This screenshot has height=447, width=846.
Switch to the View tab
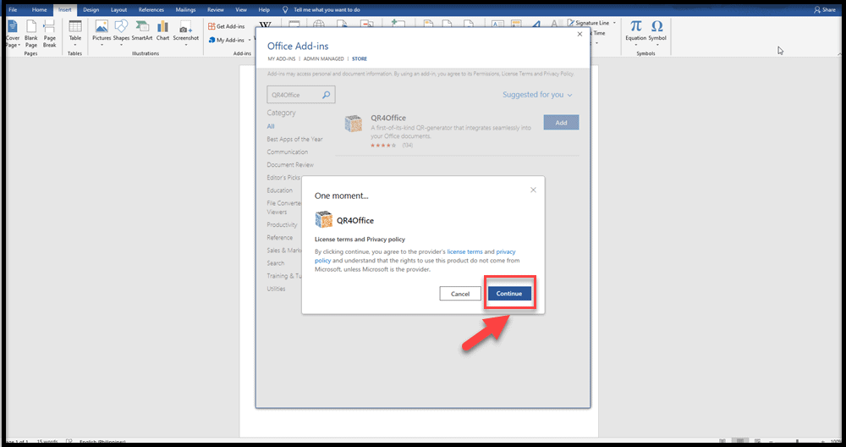[241, 9]
